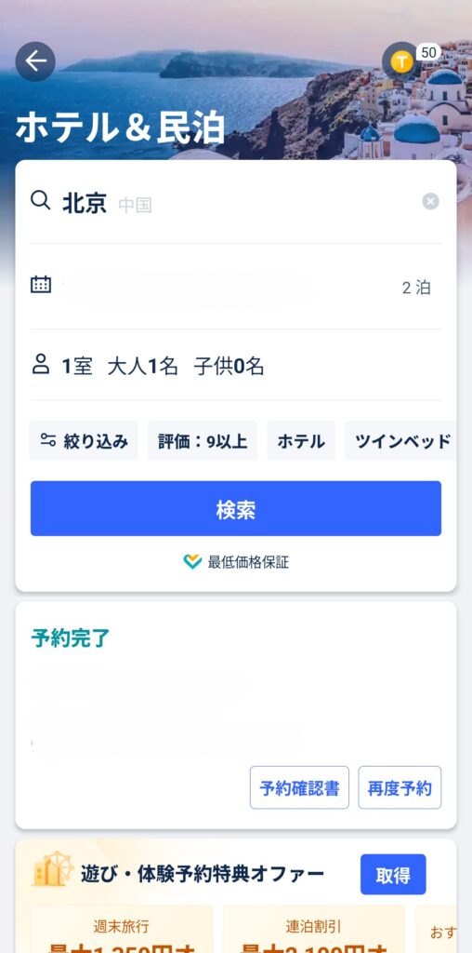Click the 再度予約 rebook button
Screen dimensions: 472x953
click(x=400, y=787)
